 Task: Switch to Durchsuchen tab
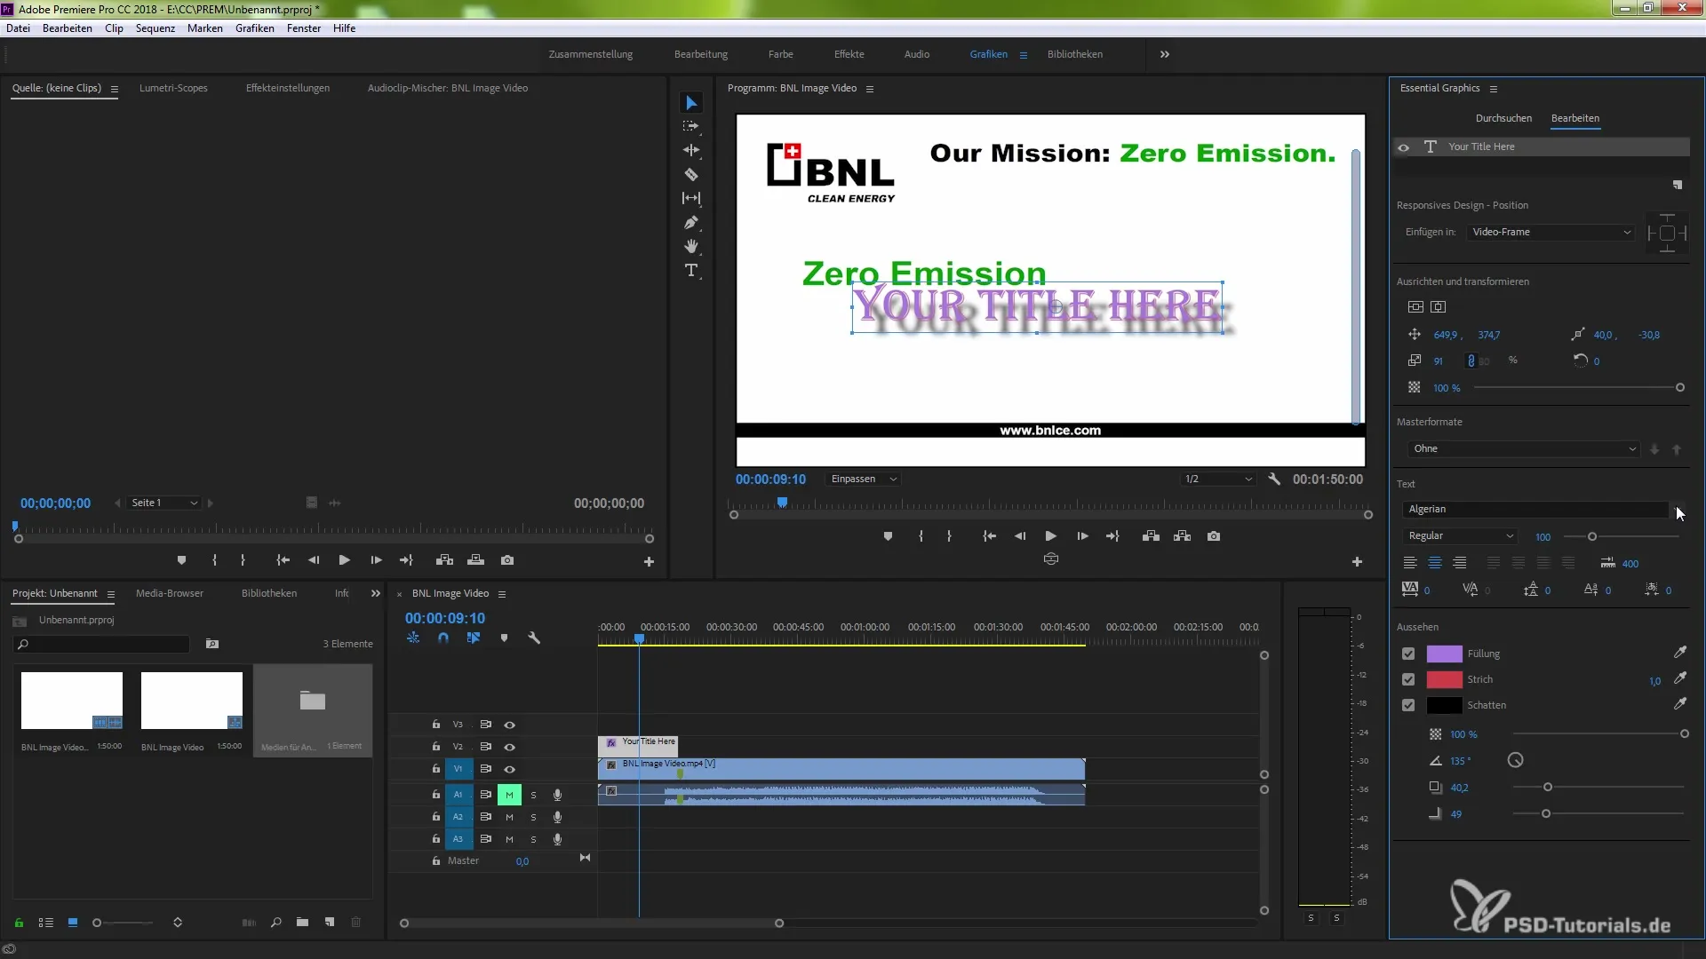pyautogui.click(x=1503, y=118)
